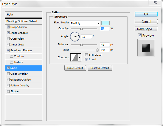Close the Layer Style dialog
Viewport: 163px width, 126px height.
pos(155,3)
